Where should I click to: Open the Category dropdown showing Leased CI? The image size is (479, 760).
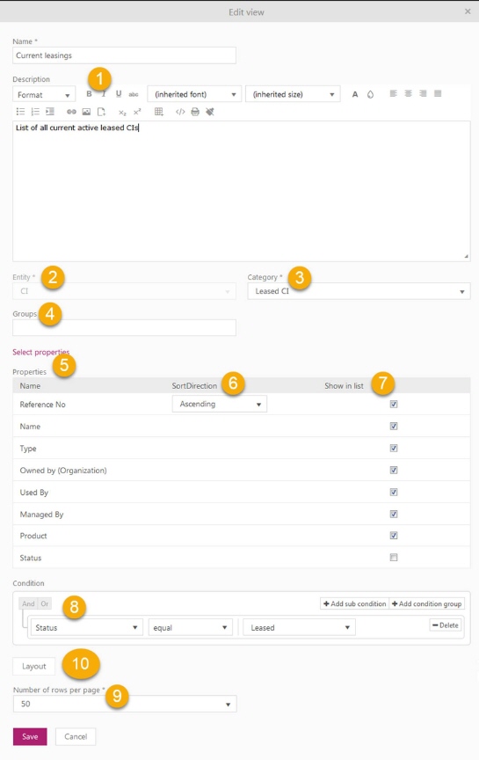pos(359,291)
